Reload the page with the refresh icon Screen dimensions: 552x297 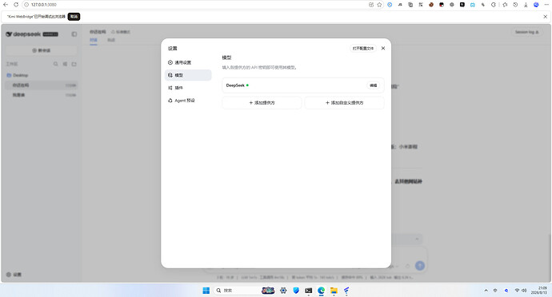point(16,5)
